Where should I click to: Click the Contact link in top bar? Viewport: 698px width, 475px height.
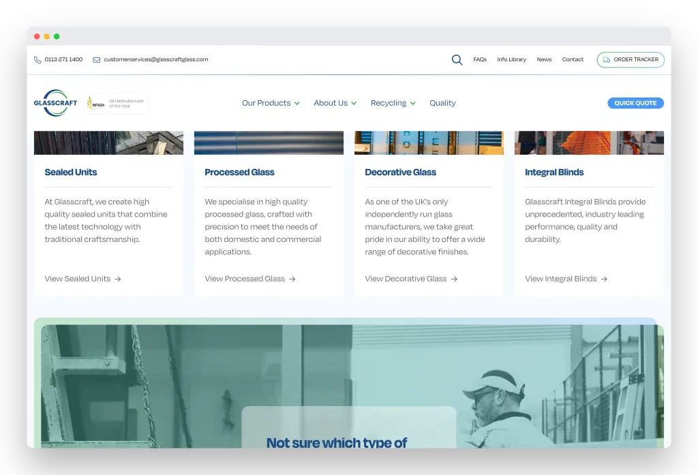click(573, 59)
